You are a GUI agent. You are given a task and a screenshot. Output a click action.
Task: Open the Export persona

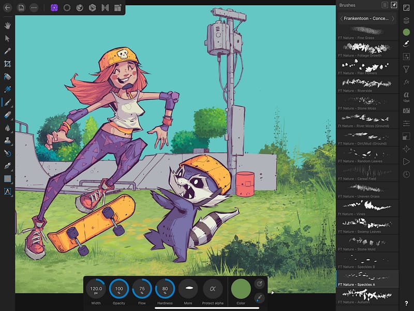[x=118, y=8]
